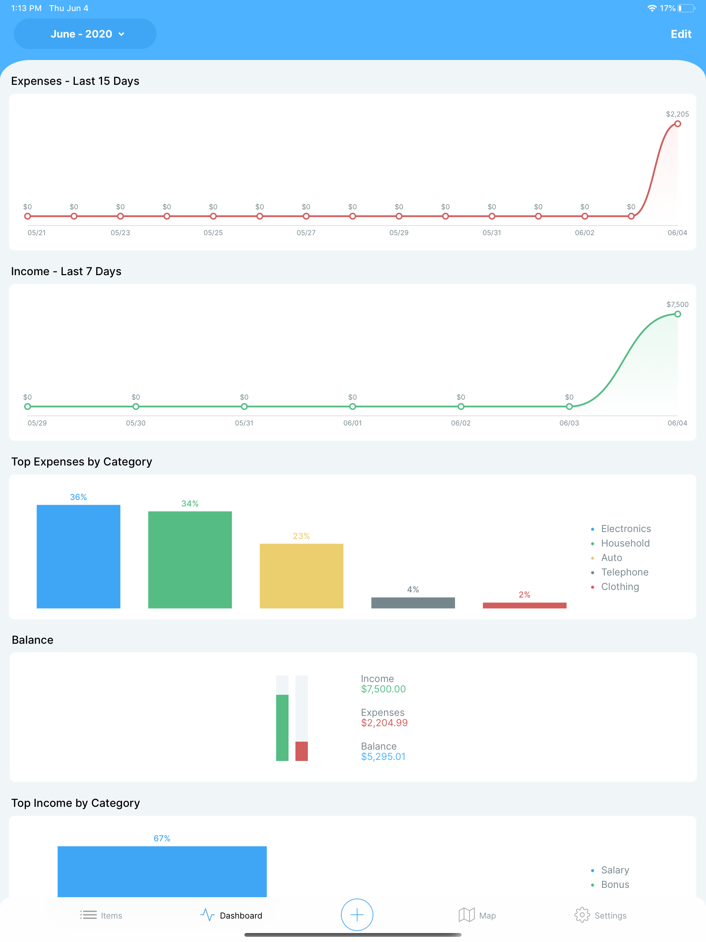This screenshot has width=706, height=942.
Task: Tap the yellow Auto 23% bar
Action: coord(302,576)
